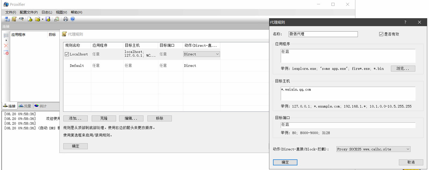This screenshot has height=170, width=429.
Task: Open the 文件(F) menu
Action: point(11,12)
